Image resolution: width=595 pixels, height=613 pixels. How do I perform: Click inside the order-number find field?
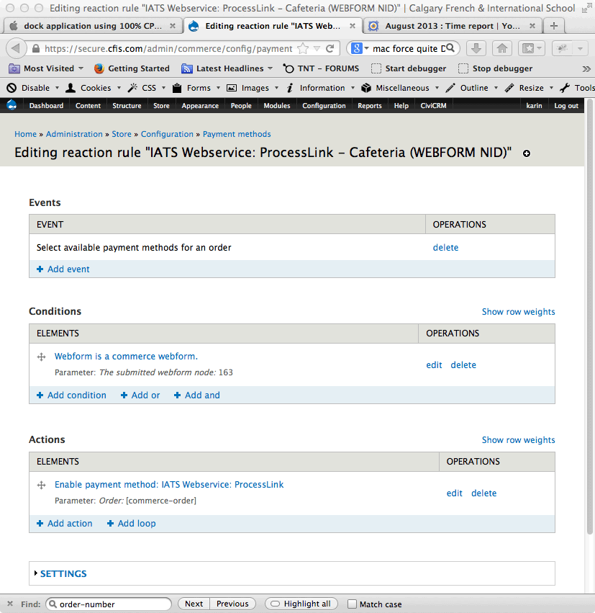(108, 604)
